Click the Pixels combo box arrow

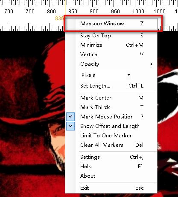[x=128, y=75]
